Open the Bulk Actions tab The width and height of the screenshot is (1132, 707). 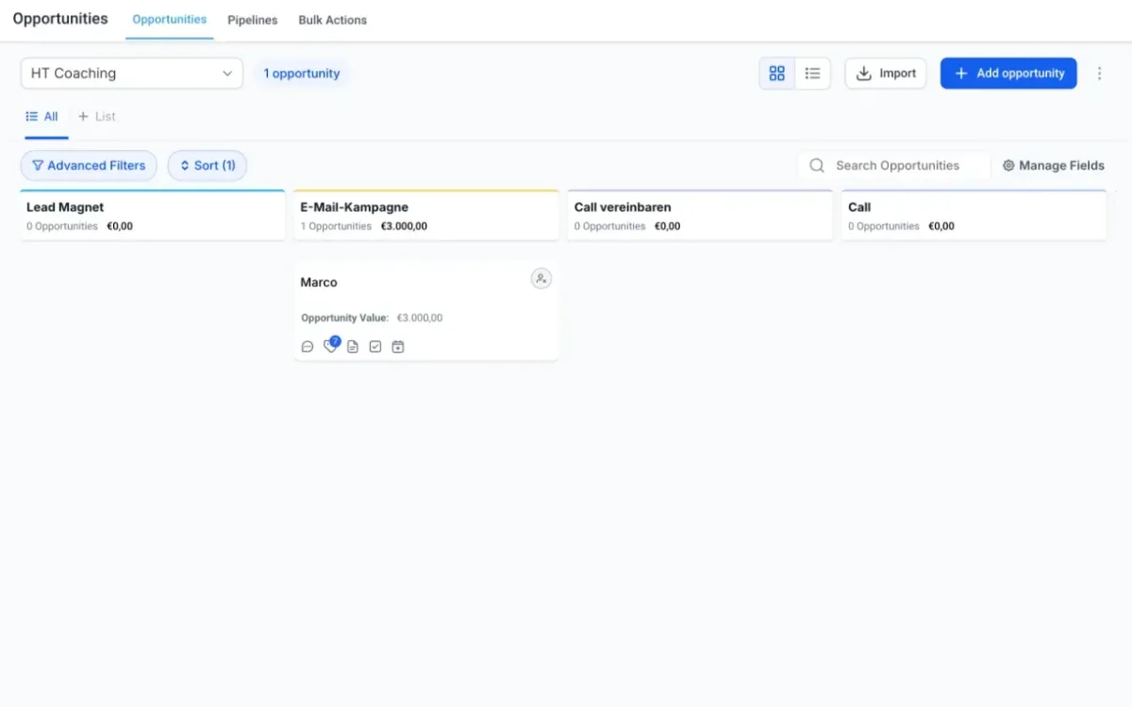(332, 20)
